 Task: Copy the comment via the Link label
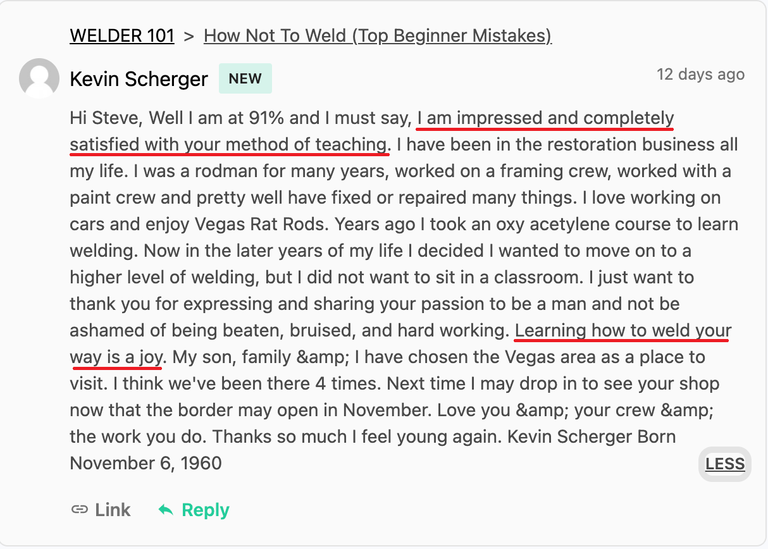pyautogui.click(x=113, y=510)
